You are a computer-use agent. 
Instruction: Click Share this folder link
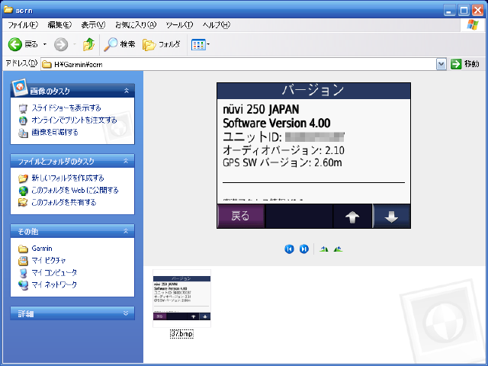64,202
